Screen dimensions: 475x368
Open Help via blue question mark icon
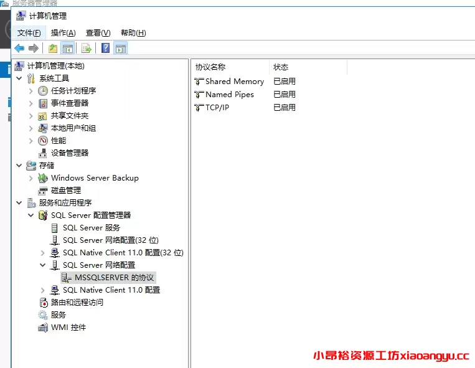[x=105, y=48]
